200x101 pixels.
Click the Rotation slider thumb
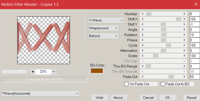(x=164, y=35)
